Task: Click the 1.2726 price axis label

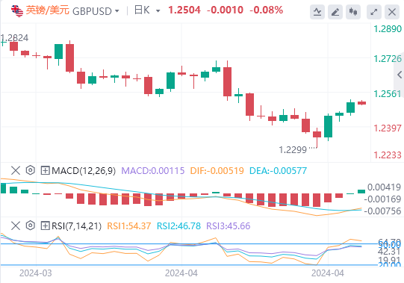Action: point(388,59)
